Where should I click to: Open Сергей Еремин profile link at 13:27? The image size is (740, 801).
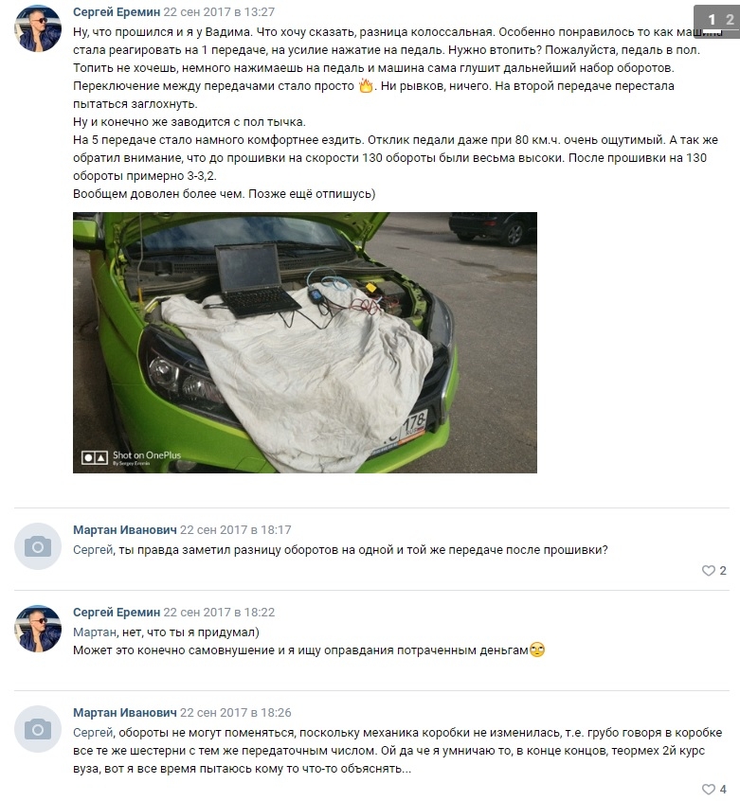pos(117,11)
